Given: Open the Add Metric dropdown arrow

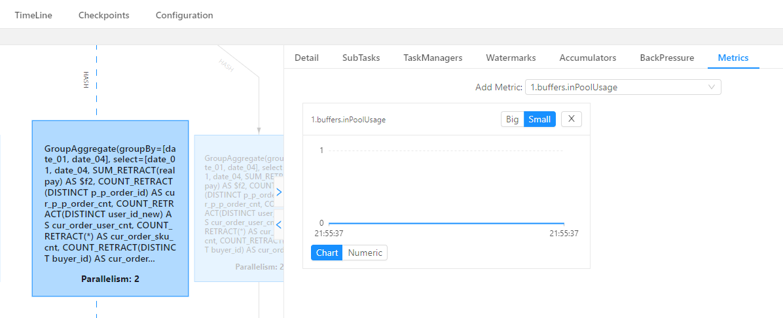Looking at the screenshot, I should (x=712, y=87).
